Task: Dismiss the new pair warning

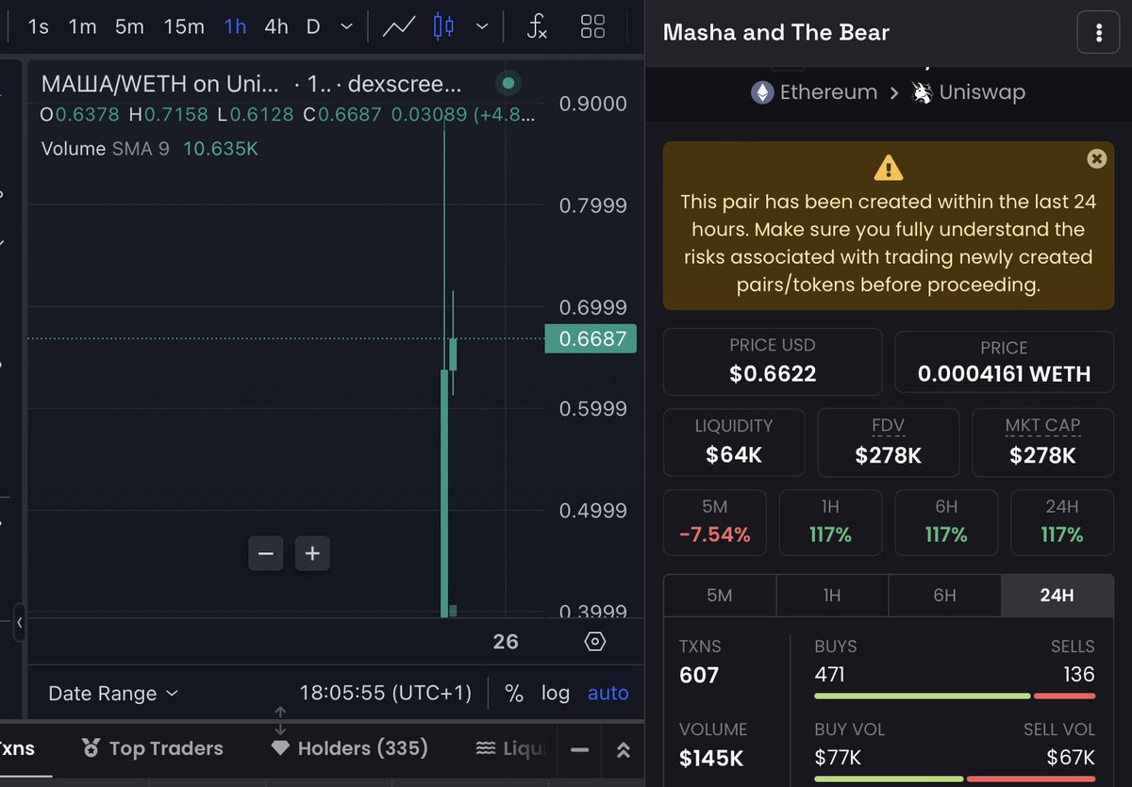Action: point(1096,158)
